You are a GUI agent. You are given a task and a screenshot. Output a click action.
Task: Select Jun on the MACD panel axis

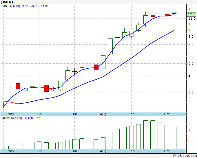(39, 151)
